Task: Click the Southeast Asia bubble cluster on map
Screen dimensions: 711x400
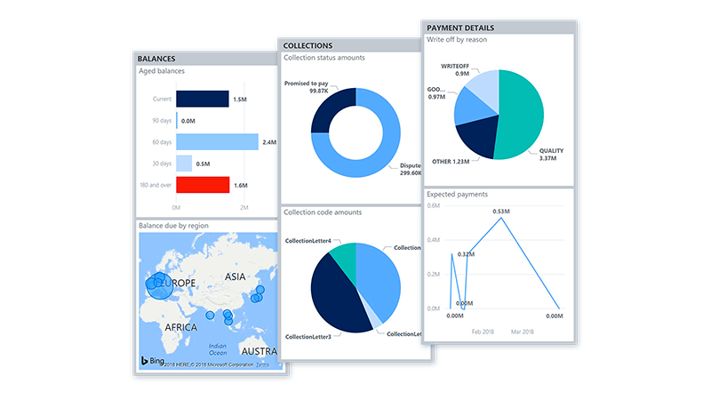Action: click(x=228, y=317)
